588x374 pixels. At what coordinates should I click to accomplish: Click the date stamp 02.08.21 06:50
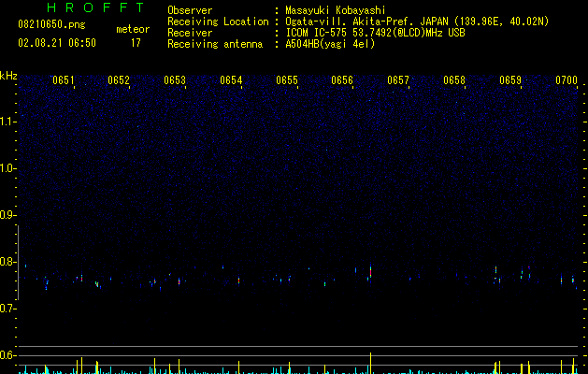57,43
